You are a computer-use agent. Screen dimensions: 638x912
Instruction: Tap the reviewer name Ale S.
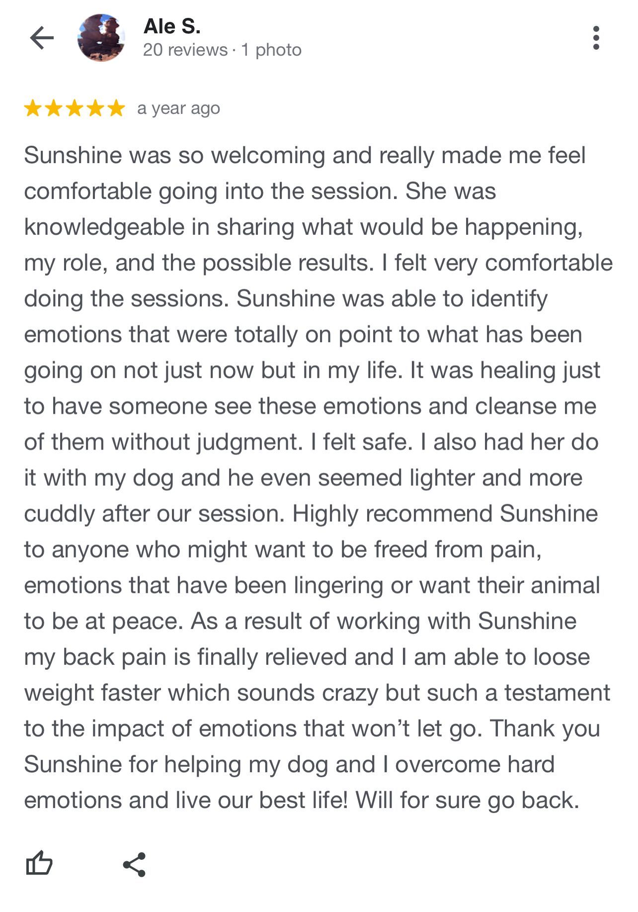pyautogui.click(x=172, y=26)
